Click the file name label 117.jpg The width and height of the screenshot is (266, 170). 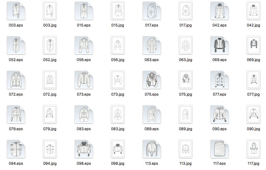pos(253,164)
